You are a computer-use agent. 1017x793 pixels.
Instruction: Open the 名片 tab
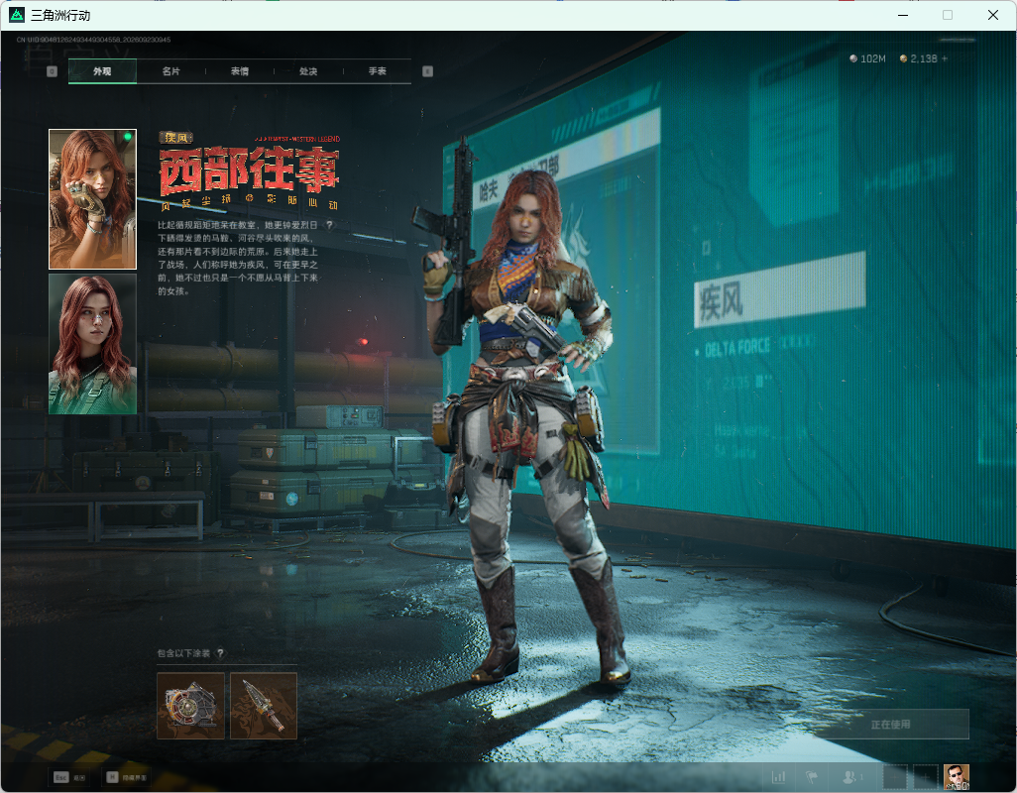171,71
